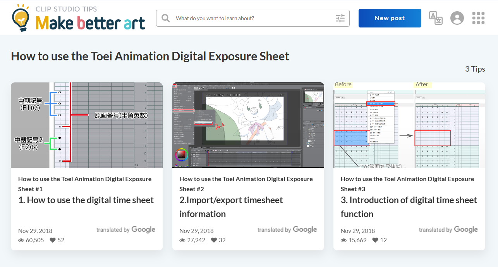Click the views eye icon on tip #1

[21, 240]
